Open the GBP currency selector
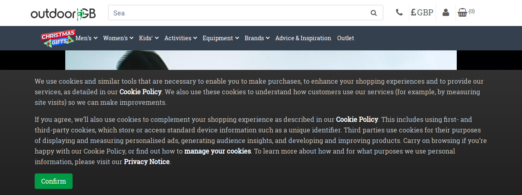Screen dimensions: 522x195 pyautogui.click(x=422, y=13)
